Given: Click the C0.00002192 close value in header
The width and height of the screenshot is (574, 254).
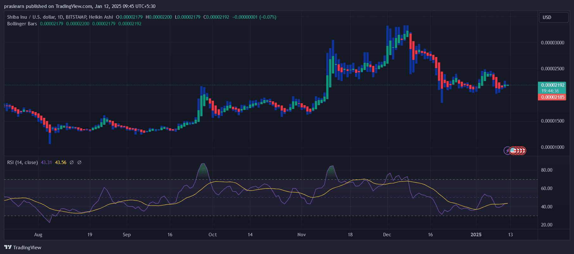Looking at the screenshot, I should (216, 17).
